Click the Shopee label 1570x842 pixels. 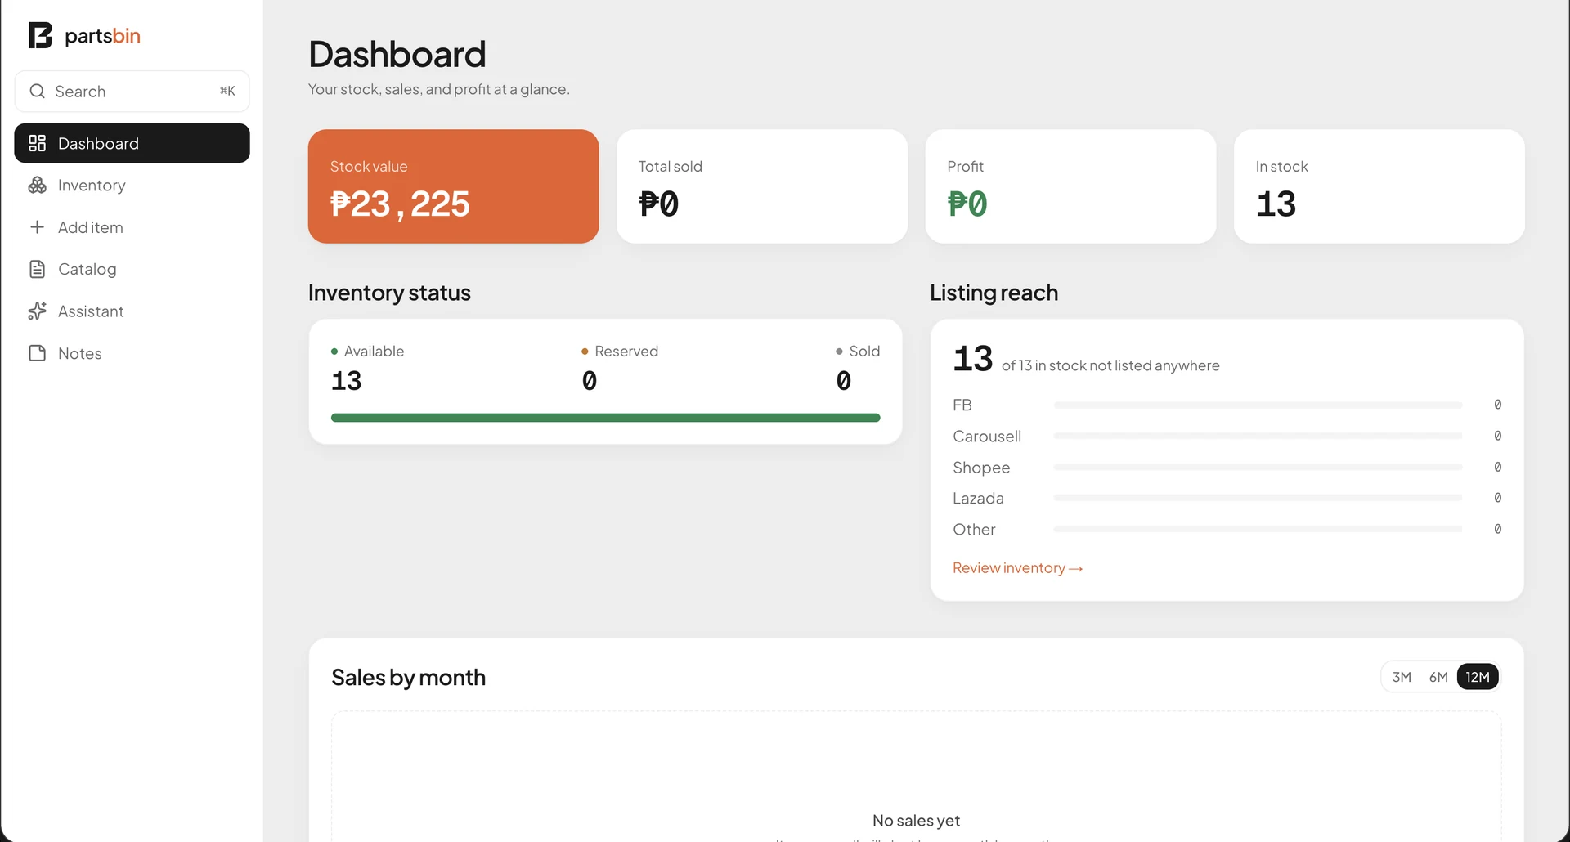click(981, 468)
